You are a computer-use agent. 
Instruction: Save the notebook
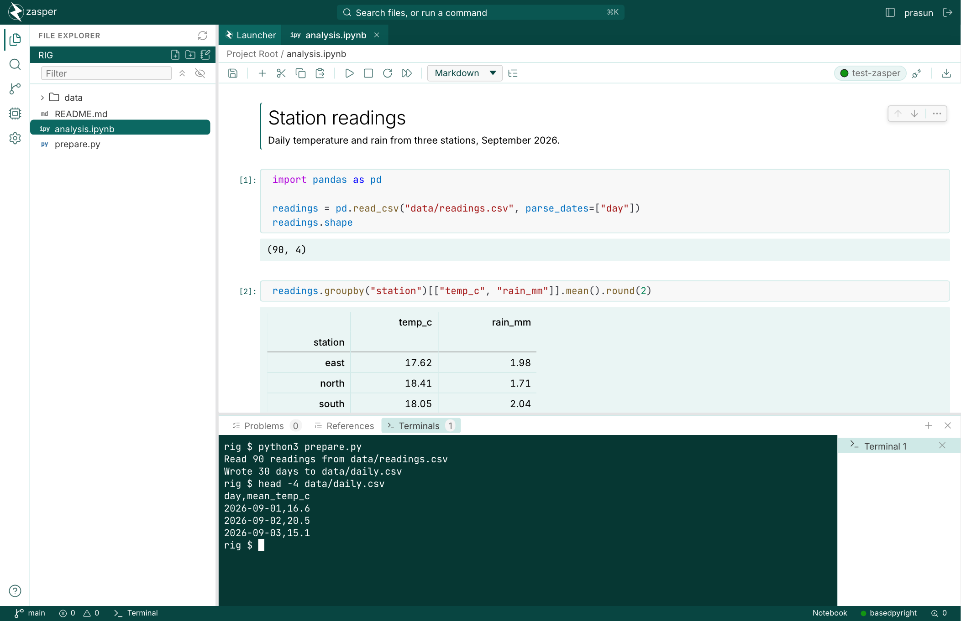[x=233, y=73]
